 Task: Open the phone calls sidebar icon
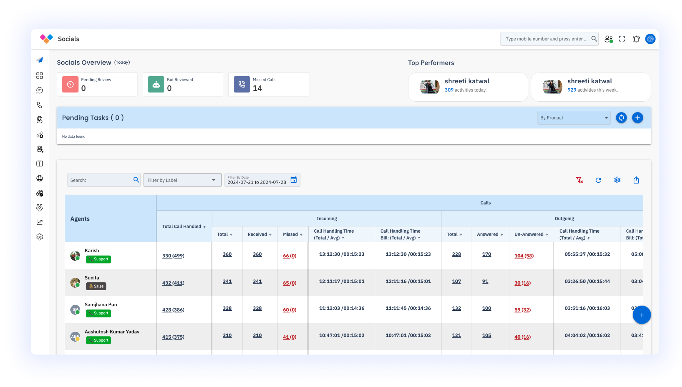pyautogui.click(x=40, y=105)
